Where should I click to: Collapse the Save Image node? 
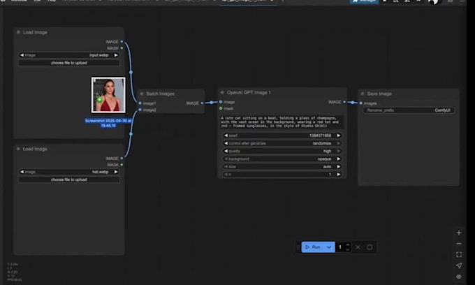(363, 94)
